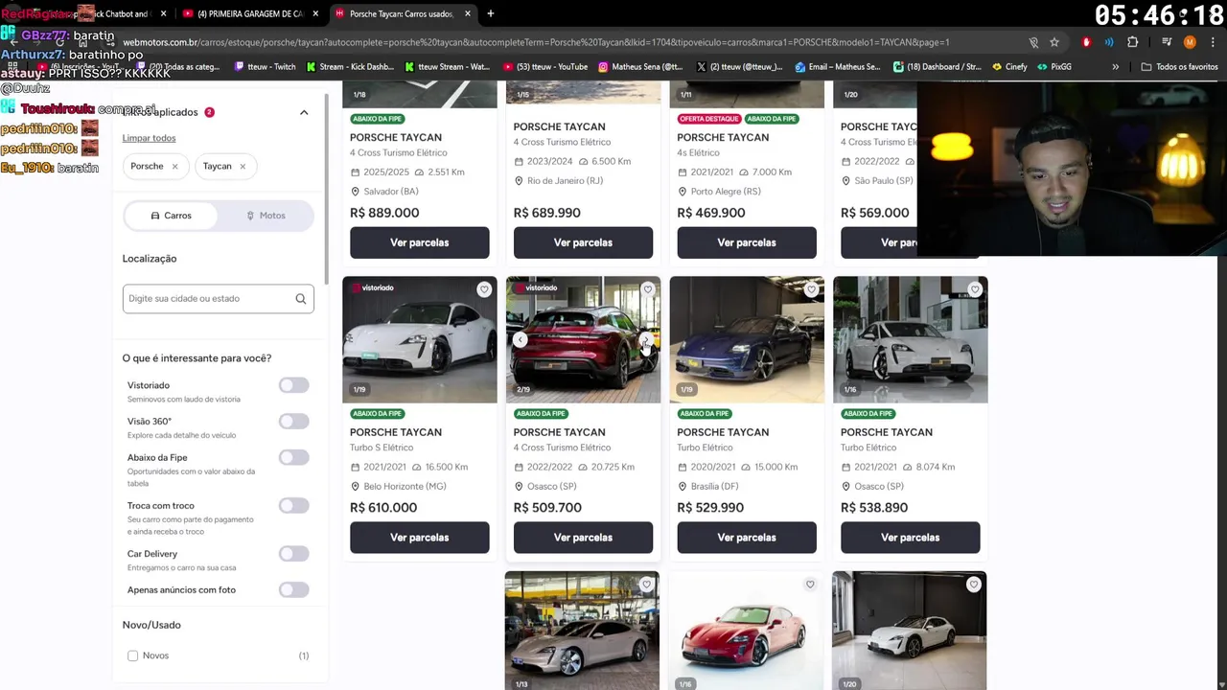The width and height of the screenshot is (1227, 690).
Task: Click Ver parcelas for R$ 689.990 Taycan
Action: tap(583, 242)
